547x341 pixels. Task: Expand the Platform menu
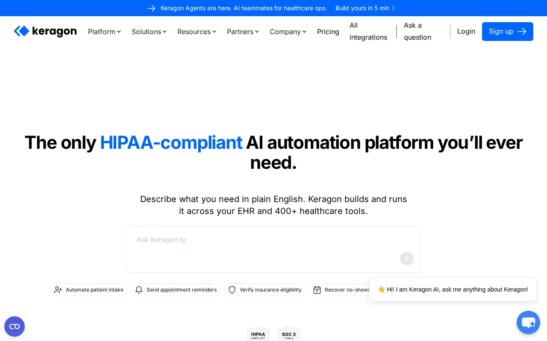(104, 32)
